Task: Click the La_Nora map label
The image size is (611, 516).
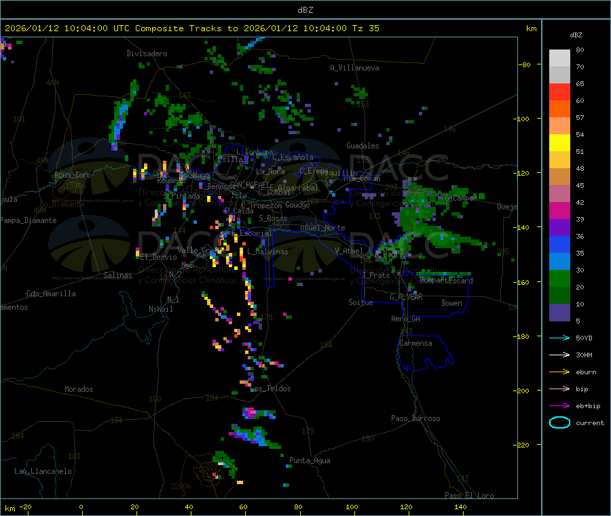Action: (x=270, y=172)
